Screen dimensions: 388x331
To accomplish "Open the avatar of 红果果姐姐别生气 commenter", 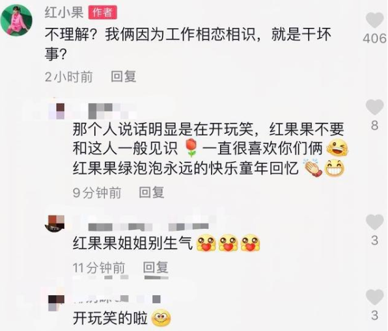I will click(x=55, y=222).
